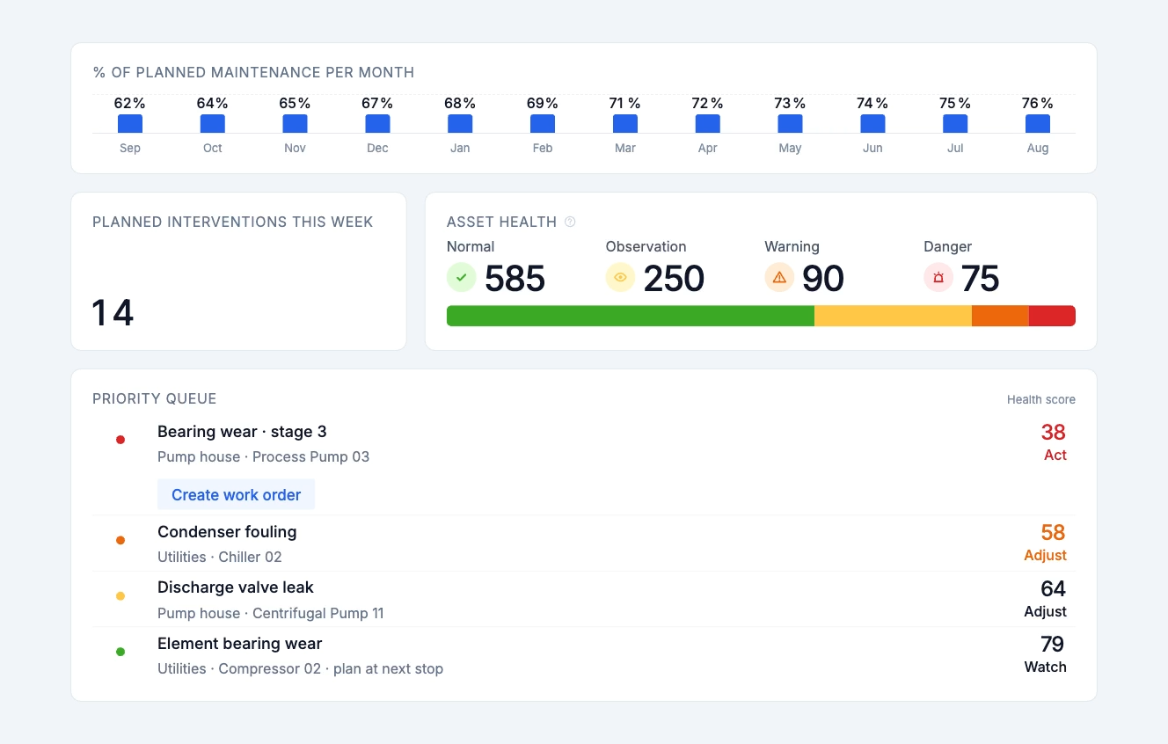Click orange status dot for Condenser fouling

[120, 540]
